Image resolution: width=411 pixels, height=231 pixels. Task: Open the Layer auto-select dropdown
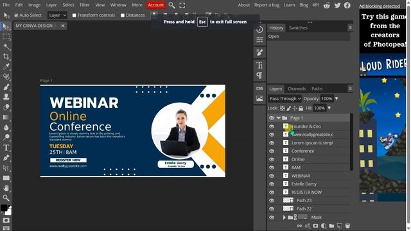(57, 15)
